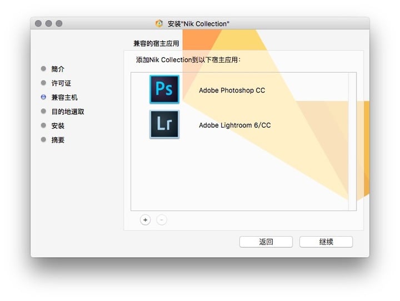Viewport: 400px width, 301px height.
Task: Choose the Adobe Lightroom 6/CC text label
Action: point(234,125)
